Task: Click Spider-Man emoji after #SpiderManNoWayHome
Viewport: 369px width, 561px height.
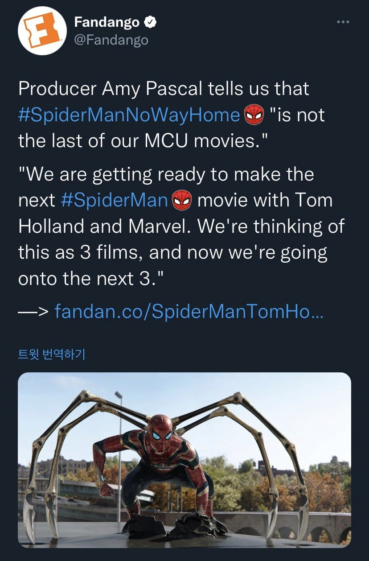Action: [254, 116]
